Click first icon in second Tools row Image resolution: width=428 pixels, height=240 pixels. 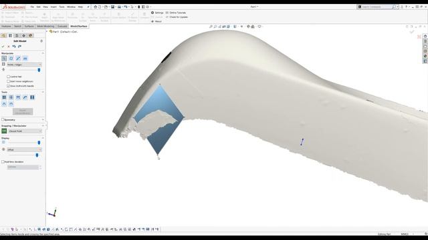pos(4,104)
